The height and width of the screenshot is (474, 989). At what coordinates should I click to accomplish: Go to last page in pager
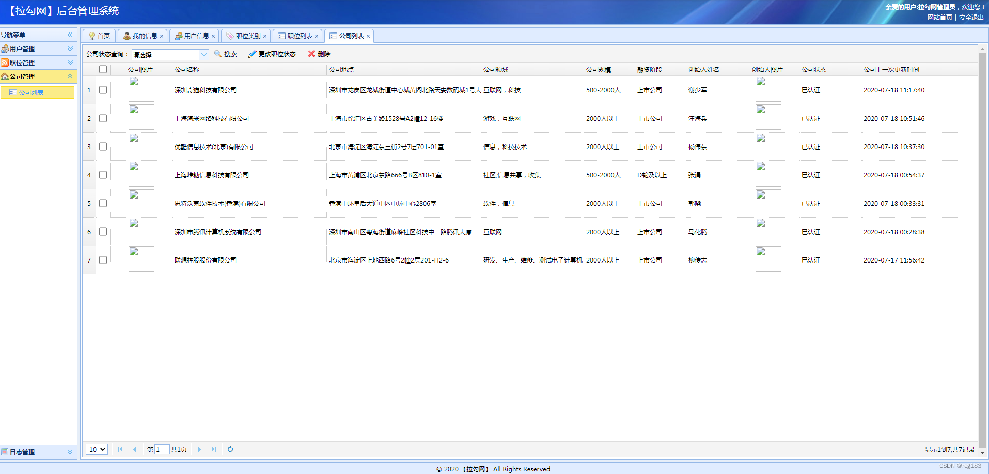tap(214, 449)
